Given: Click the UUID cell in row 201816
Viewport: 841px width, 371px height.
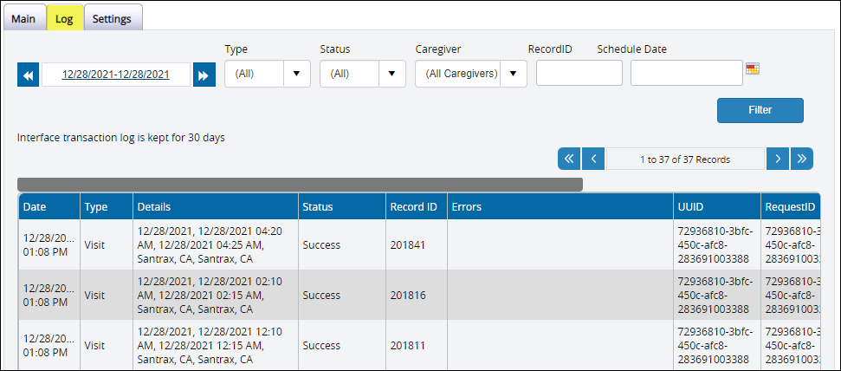Looking at the screenshot, I should [x=717, y=296].
